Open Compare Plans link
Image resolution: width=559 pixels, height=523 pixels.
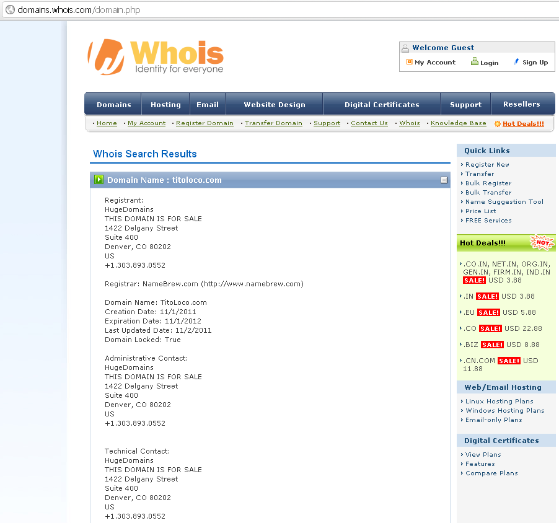pos(491,473)
